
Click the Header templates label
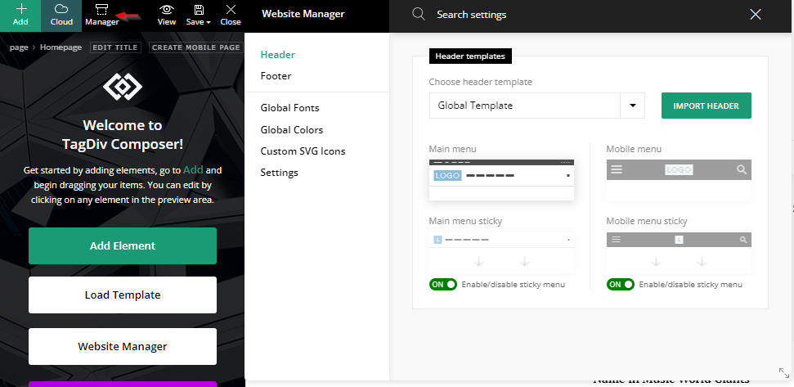click(x=470, y=56)
